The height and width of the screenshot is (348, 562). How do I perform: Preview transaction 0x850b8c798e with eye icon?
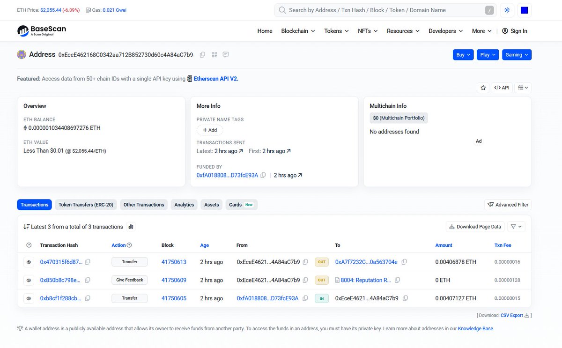(x=29, y=280)
